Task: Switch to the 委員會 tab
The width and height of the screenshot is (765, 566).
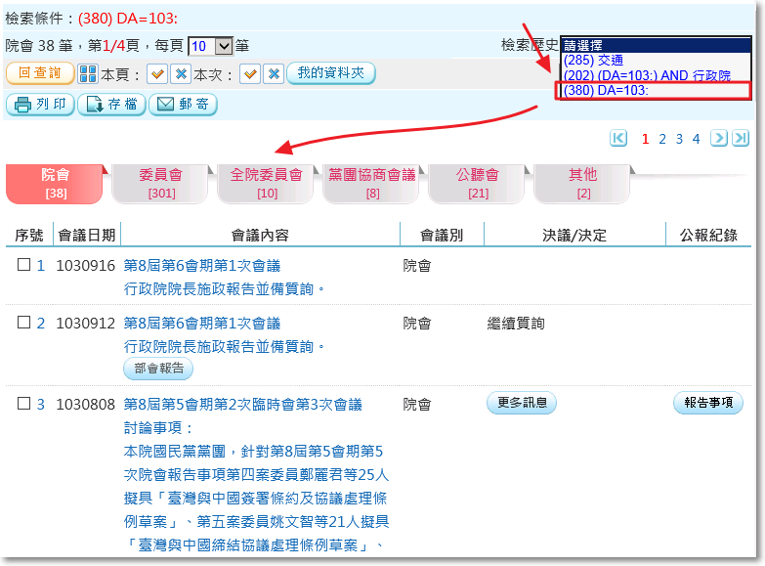Action: [161, 183]
